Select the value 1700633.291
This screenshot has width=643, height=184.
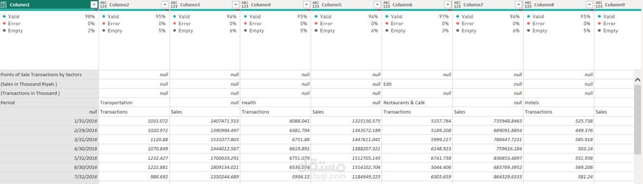[205, 158]
